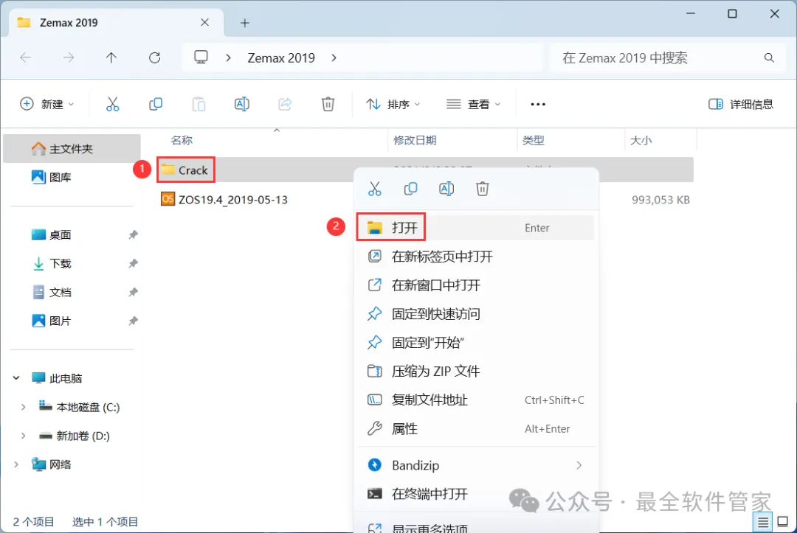Viewport: 797px width, 533px height.
Task: Switch to details list view icon
Action: tap(762, 522)
